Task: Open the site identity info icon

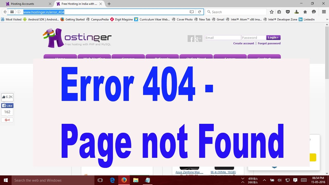Action: point(19,12)
